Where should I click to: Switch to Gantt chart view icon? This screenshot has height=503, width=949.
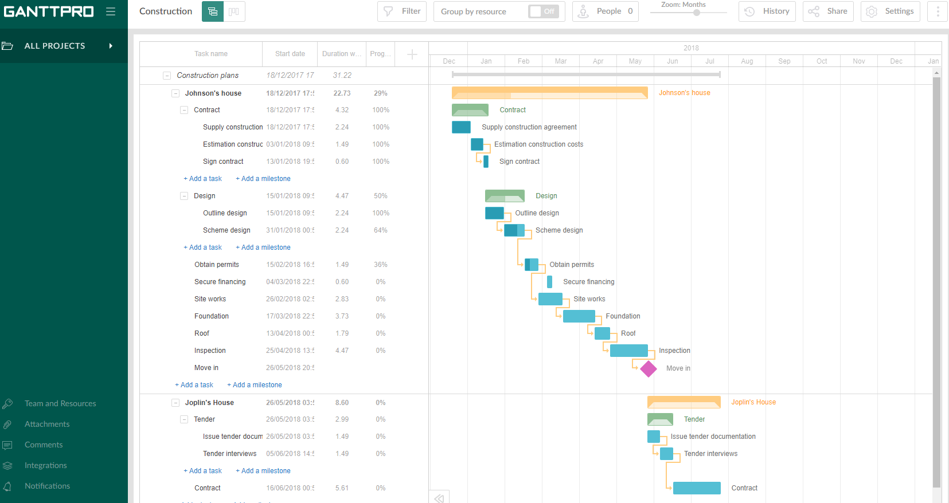pyautogui.click(x=213, y=11)
